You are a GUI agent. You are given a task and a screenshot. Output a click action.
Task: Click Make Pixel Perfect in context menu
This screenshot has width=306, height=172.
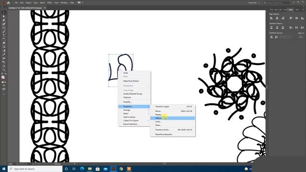[x=134, y=81]
